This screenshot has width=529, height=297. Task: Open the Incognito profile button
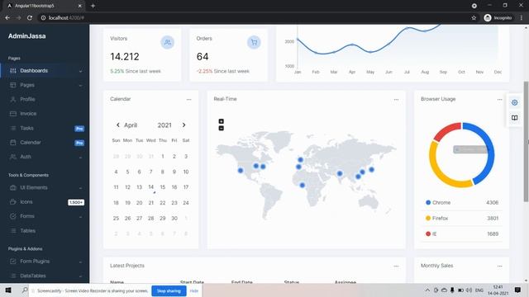(498, 18)
